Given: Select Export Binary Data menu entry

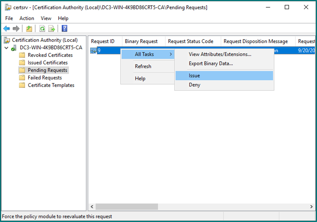Looking at the screenshot, I should pos(211,63).
